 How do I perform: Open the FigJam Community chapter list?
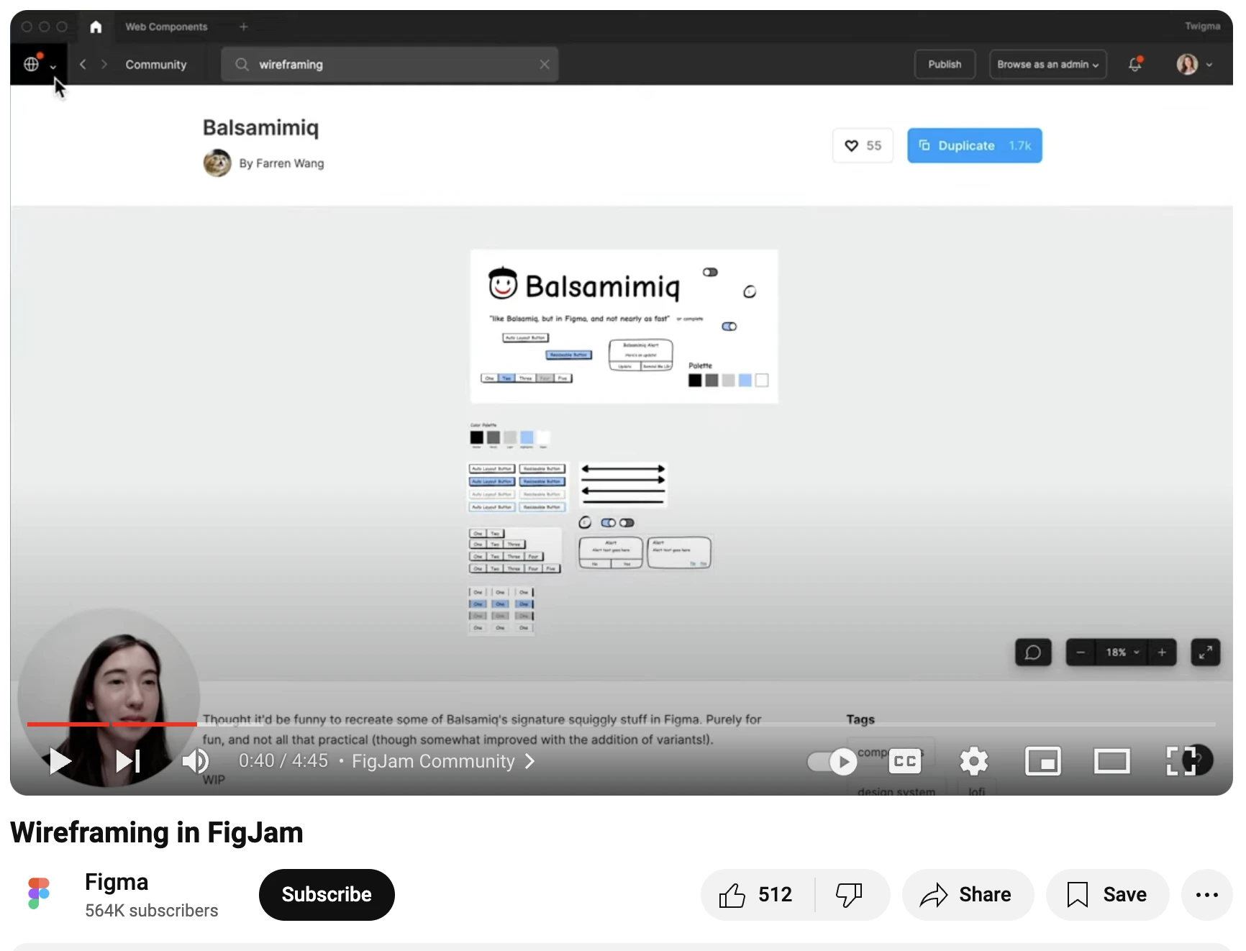tap(443, 761)
